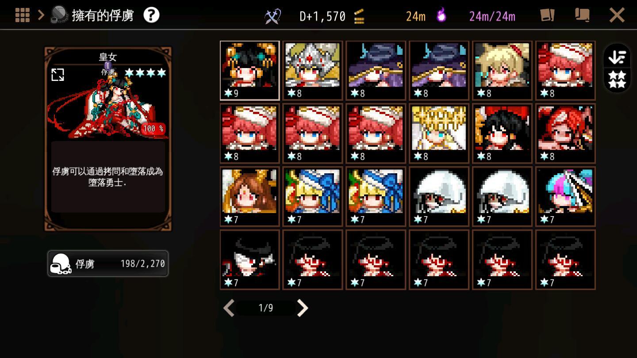Open the cards collection icon
The image size is (637, 358).
coord(547,15)
